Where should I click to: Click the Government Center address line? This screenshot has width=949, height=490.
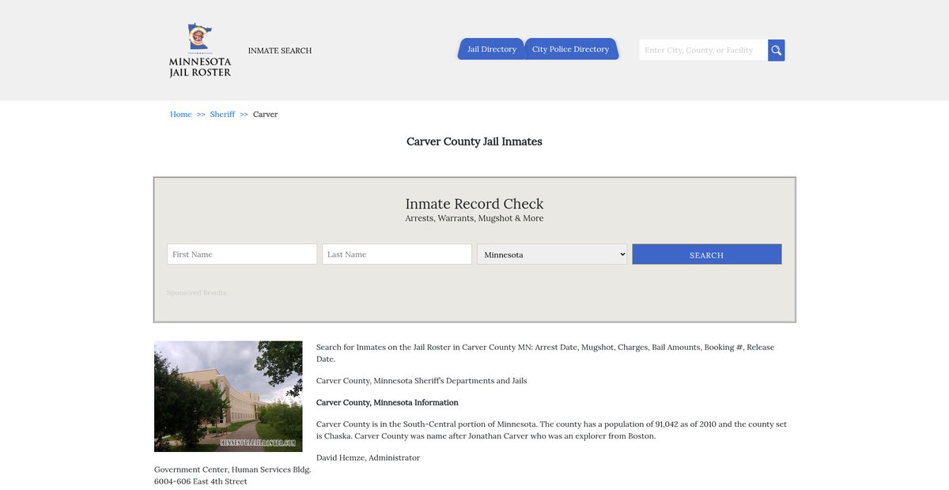coord(233,469)
